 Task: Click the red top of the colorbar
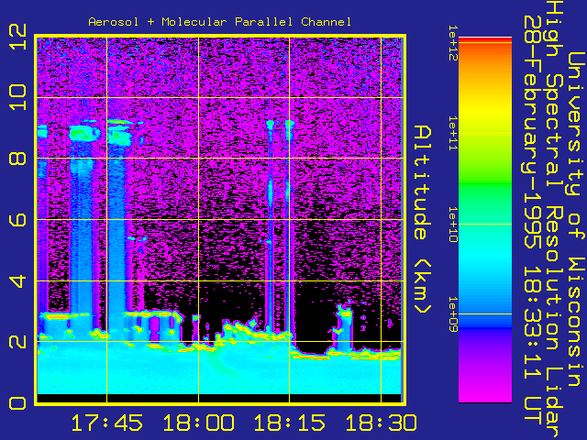[x=485, y=39]
